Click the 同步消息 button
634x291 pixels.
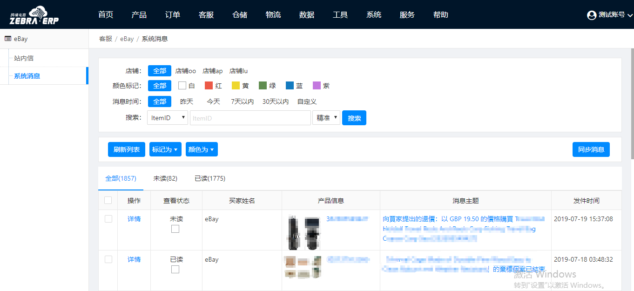[591, 149]
